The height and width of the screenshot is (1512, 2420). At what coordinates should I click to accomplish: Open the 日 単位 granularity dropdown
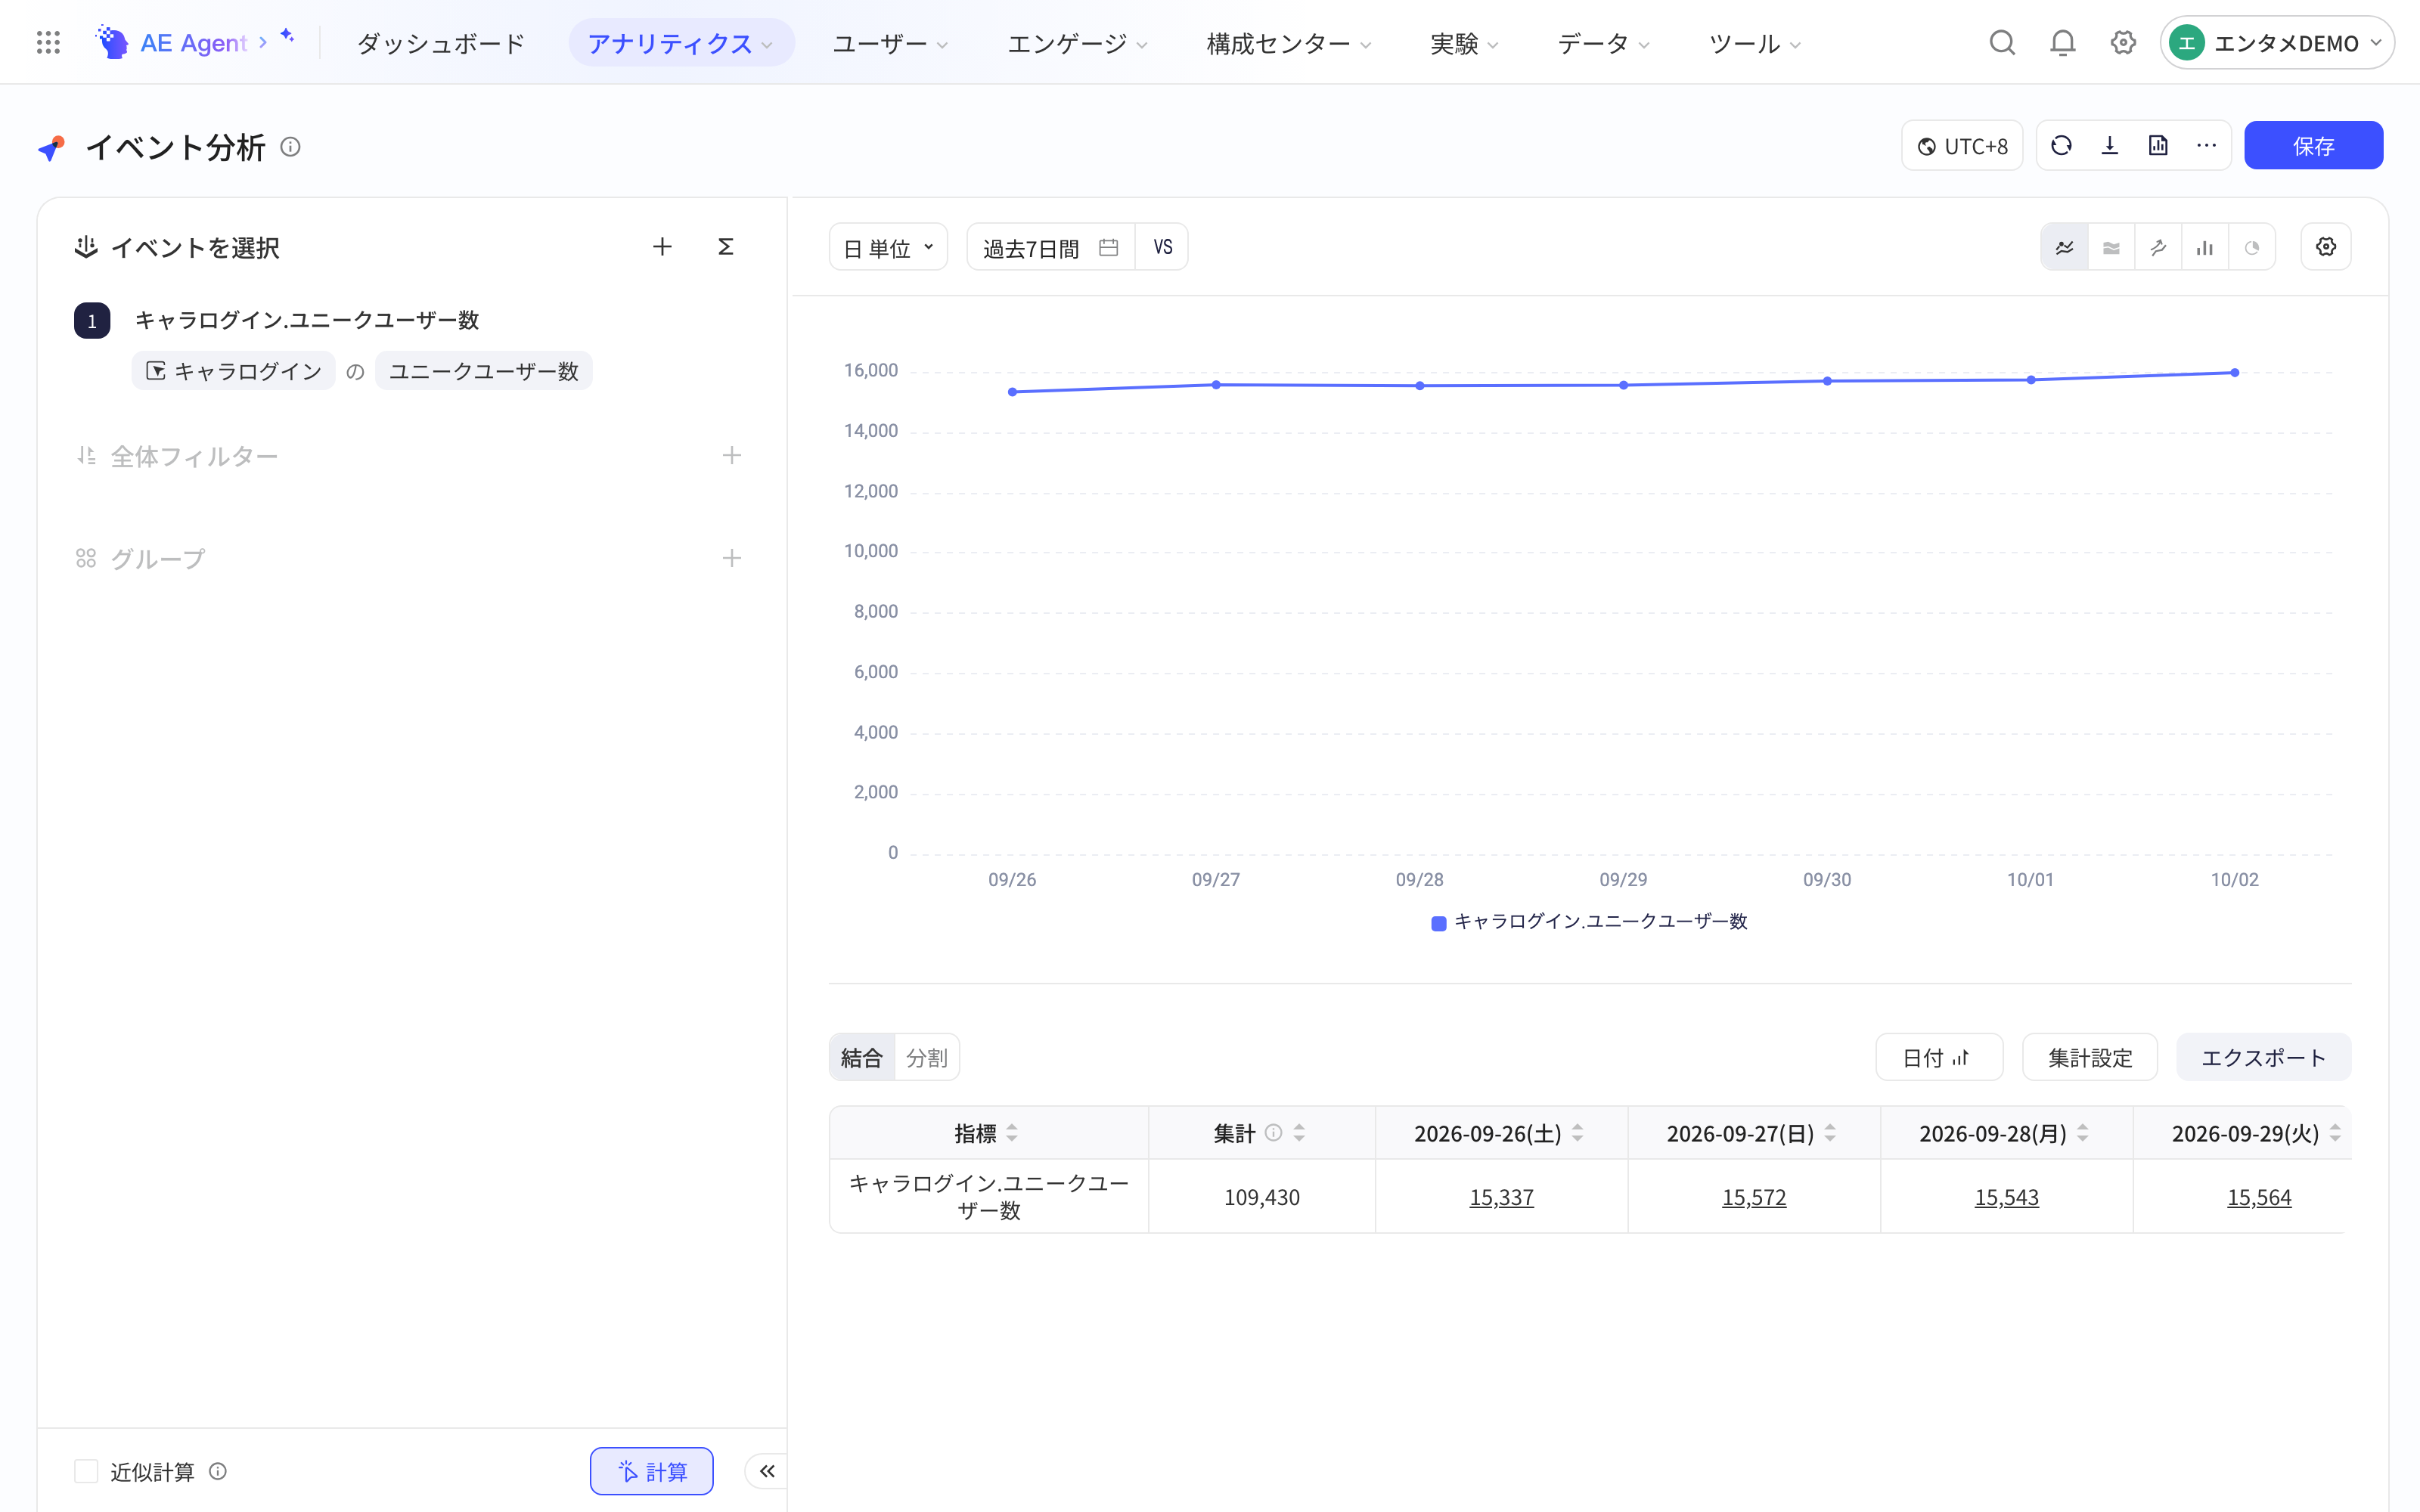pyautogui.click(x=888, y=247)
